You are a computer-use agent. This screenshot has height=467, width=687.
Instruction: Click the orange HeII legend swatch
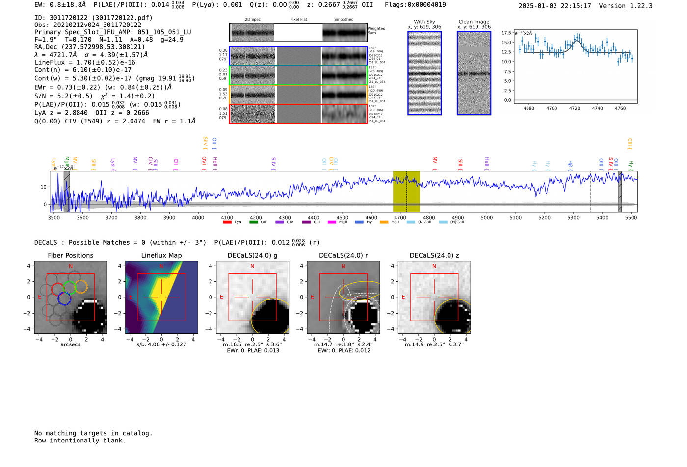[x=384, y=222]
